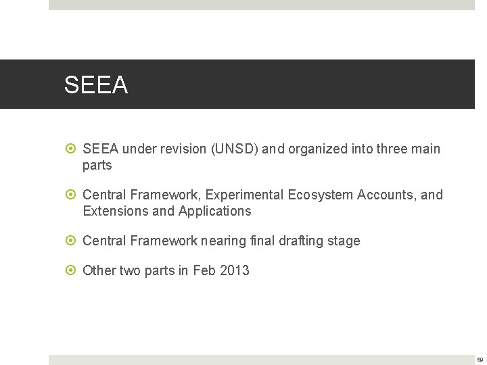Click the gray bar at the slide's top
Viewport: 487px width, 365px height.
[261, 5]
